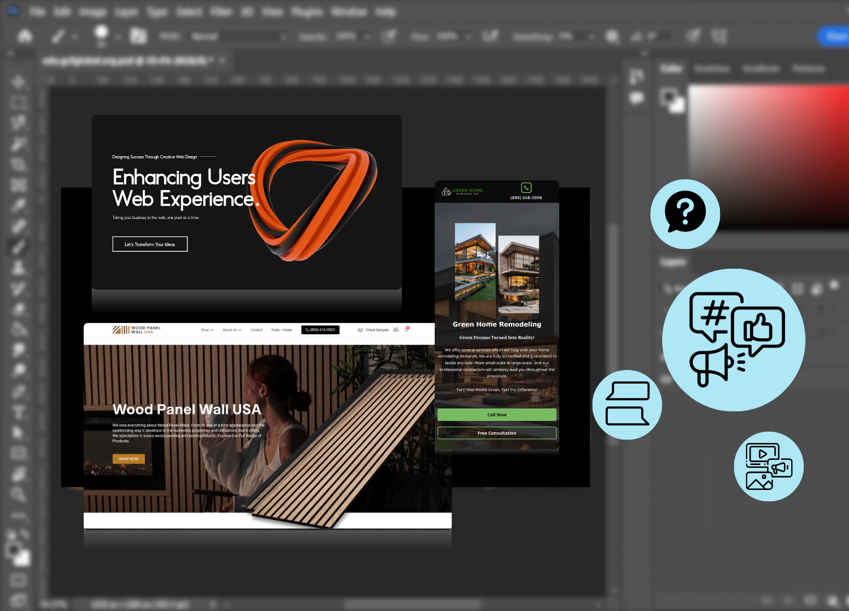Image resolution: width=849 pixels, height=611 pixels.
Task: Select the Rectangular Marquee tool in toolbar
Action: [x=19, y=103]
